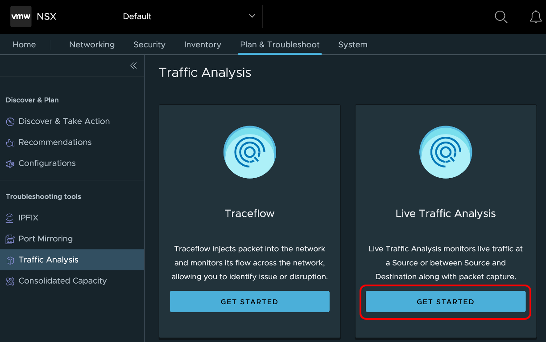Screen dimensions: 546x342
Task: Go to the System tab
Action: click(x=353, y=45)
